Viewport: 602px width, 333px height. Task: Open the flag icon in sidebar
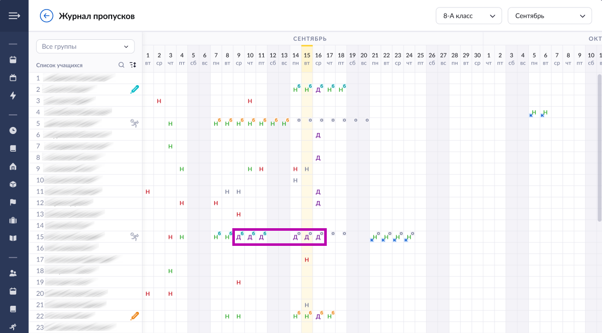(13, 202)
